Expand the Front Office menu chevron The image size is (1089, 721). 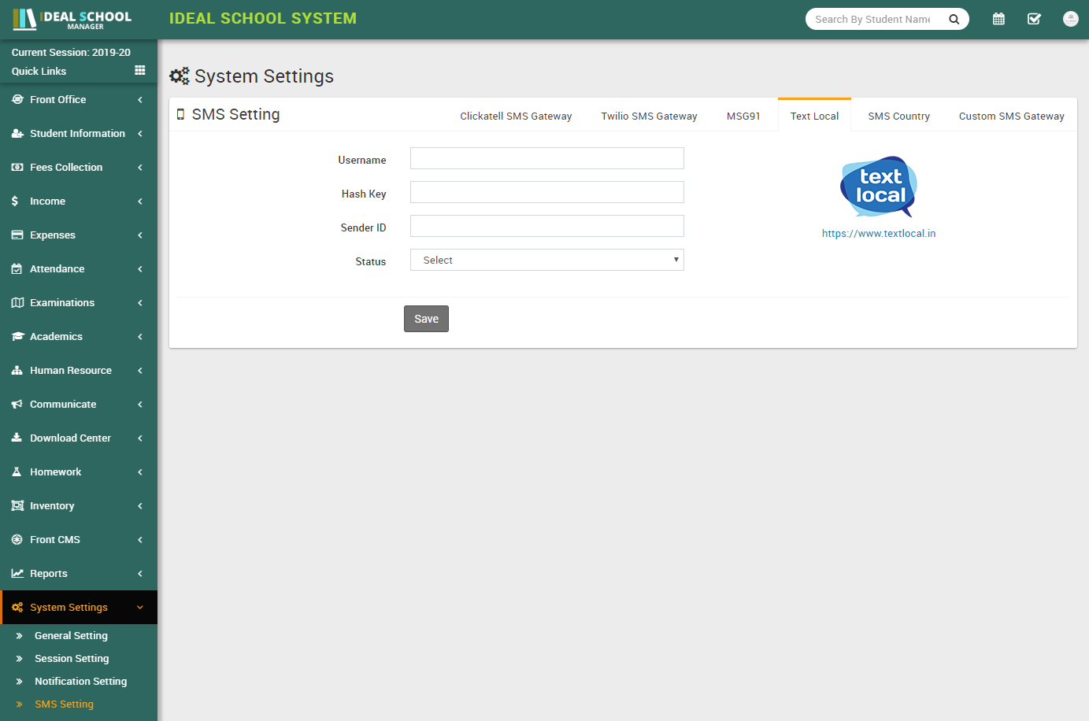click(x=140, y=99)
